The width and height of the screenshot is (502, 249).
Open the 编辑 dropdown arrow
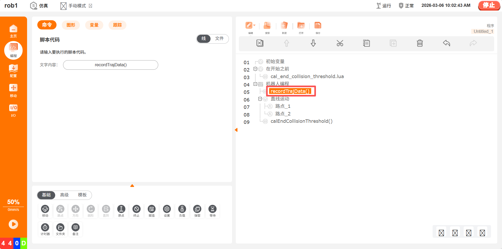[x=254, y=26]
